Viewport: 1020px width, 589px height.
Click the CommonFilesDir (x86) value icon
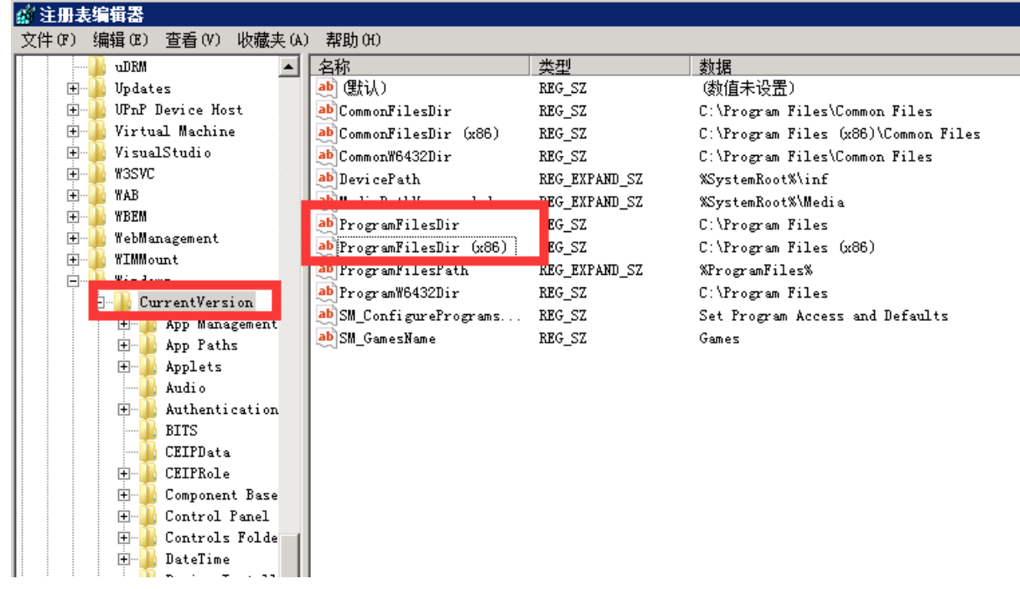coord(326,133)
